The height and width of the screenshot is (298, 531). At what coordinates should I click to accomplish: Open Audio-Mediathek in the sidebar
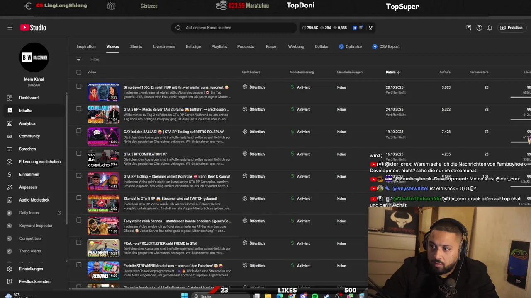(x=33, y=200)
